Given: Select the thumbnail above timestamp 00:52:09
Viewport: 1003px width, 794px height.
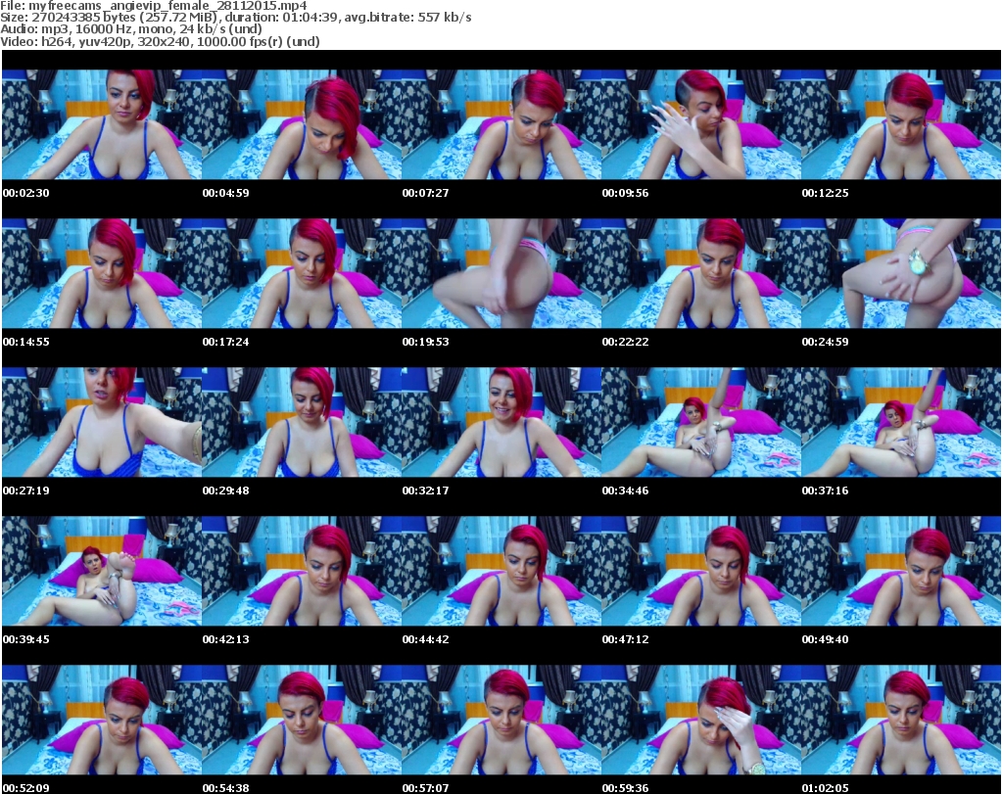Looking at the screenshot, I should pyautogui.click(x=102, y=720).
